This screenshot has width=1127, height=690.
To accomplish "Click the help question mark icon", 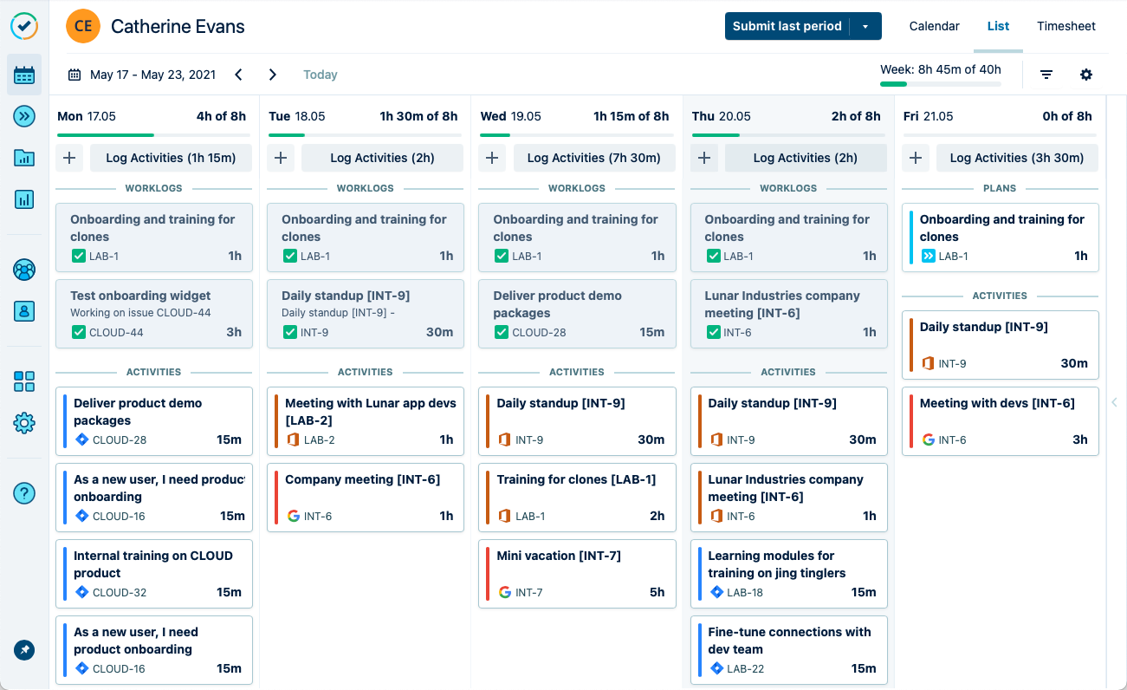I will click(x=24, y=493).
